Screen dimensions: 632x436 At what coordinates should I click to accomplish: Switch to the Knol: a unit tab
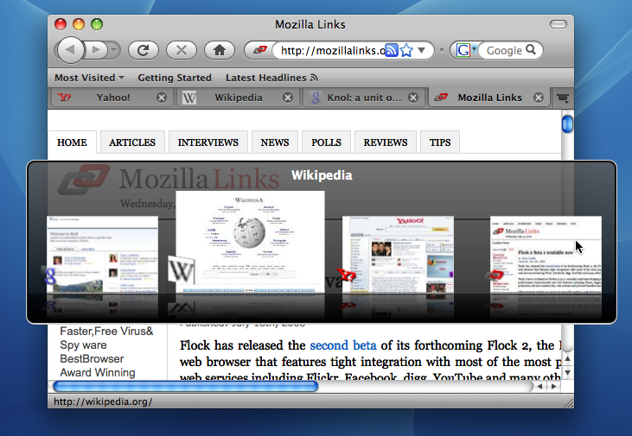(x=364, y=98)
